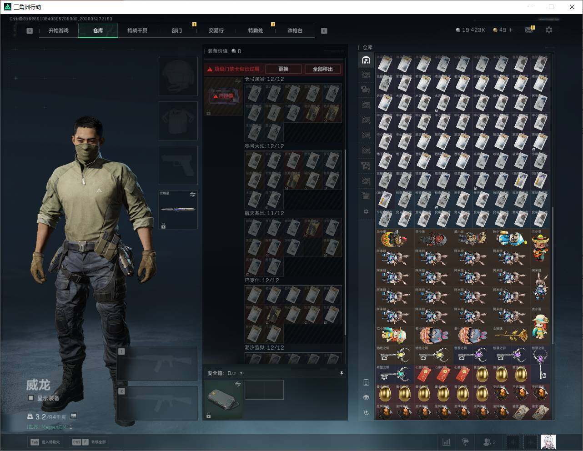Image resolution: width=583 pixels, height=451 pixels.
Task: Click the second empty plus slot in bottom bar
Action: pos(530,442)
